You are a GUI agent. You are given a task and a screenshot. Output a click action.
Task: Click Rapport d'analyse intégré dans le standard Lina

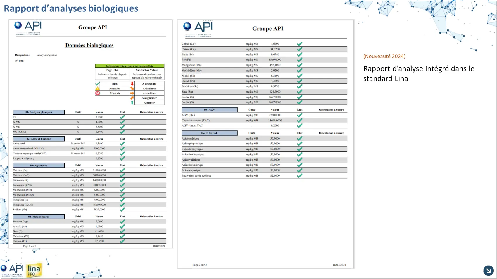point(419,73)
